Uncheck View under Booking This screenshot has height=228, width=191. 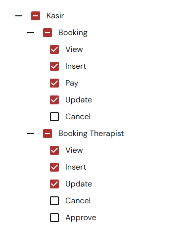[54, 49]
